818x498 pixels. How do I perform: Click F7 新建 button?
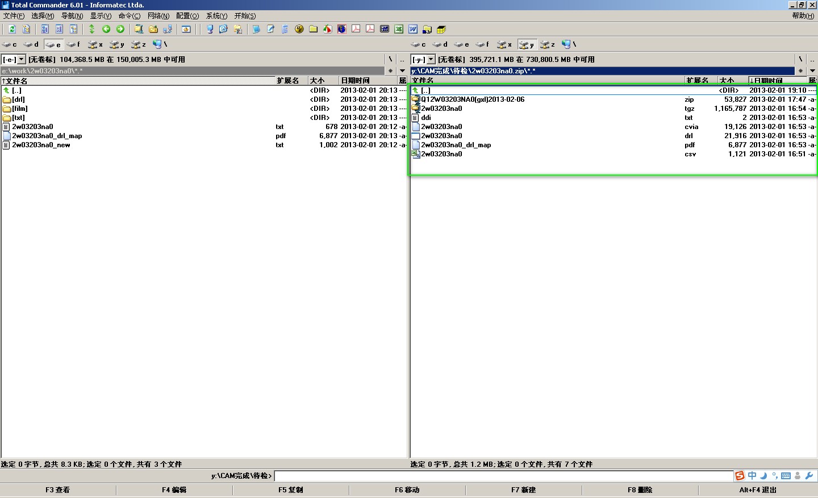tap(524, 490)
